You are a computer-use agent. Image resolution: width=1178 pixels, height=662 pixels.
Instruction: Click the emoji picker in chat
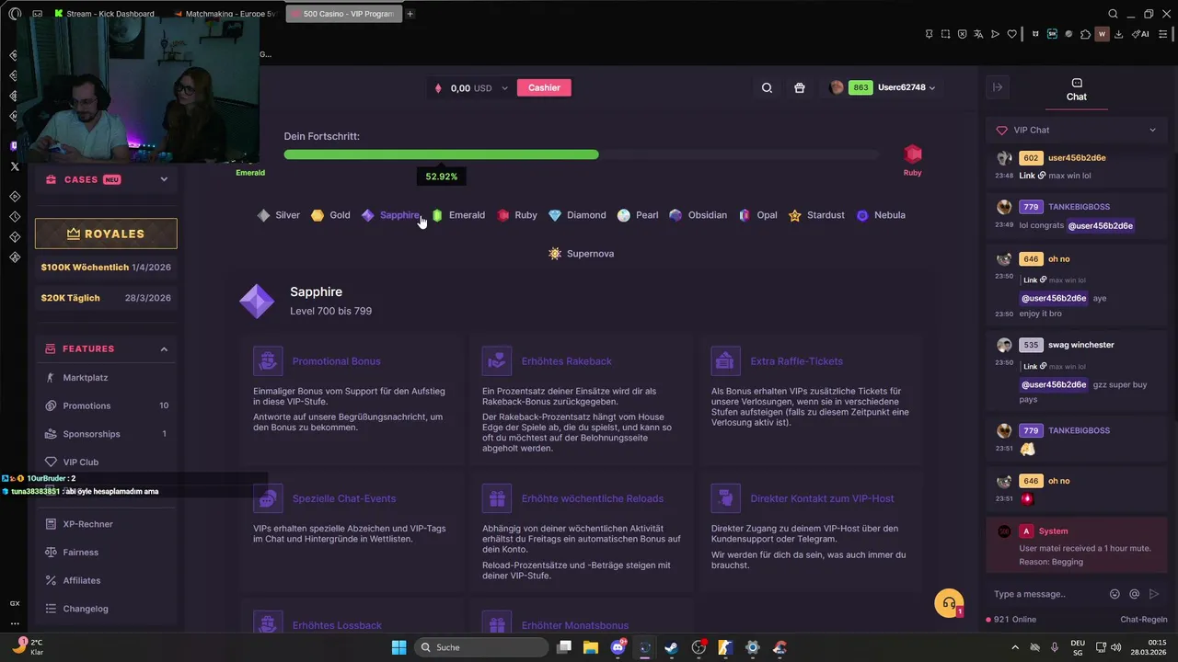coord(1114,594)
